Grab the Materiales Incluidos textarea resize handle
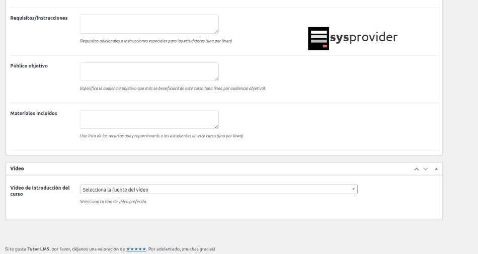This screenshot has width=478, height=254. [216, 126]
